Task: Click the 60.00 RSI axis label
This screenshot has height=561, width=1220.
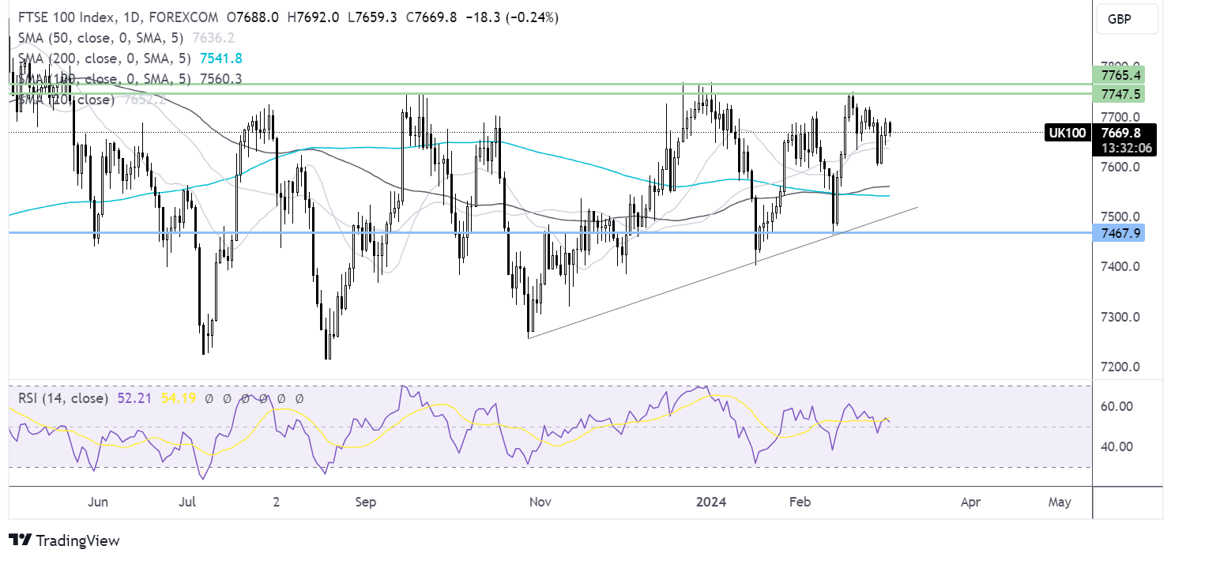Action: point(1119,406)
